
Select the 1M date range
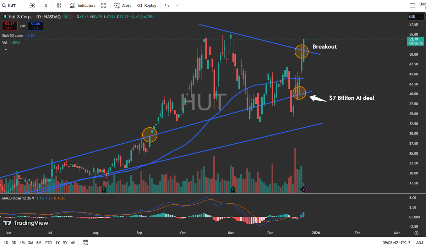tap(22, 243)
